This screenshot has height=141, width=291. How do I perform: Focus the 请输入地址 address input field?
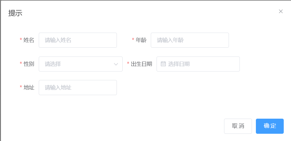(x=78, y=88)
